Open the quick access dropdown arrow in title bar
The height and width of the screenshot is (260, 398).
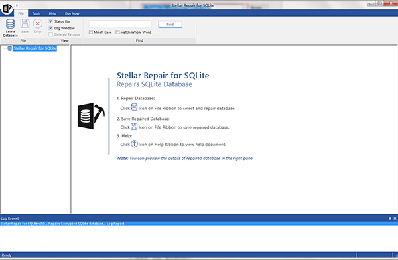pyautogui.click(x=17, y=5)
